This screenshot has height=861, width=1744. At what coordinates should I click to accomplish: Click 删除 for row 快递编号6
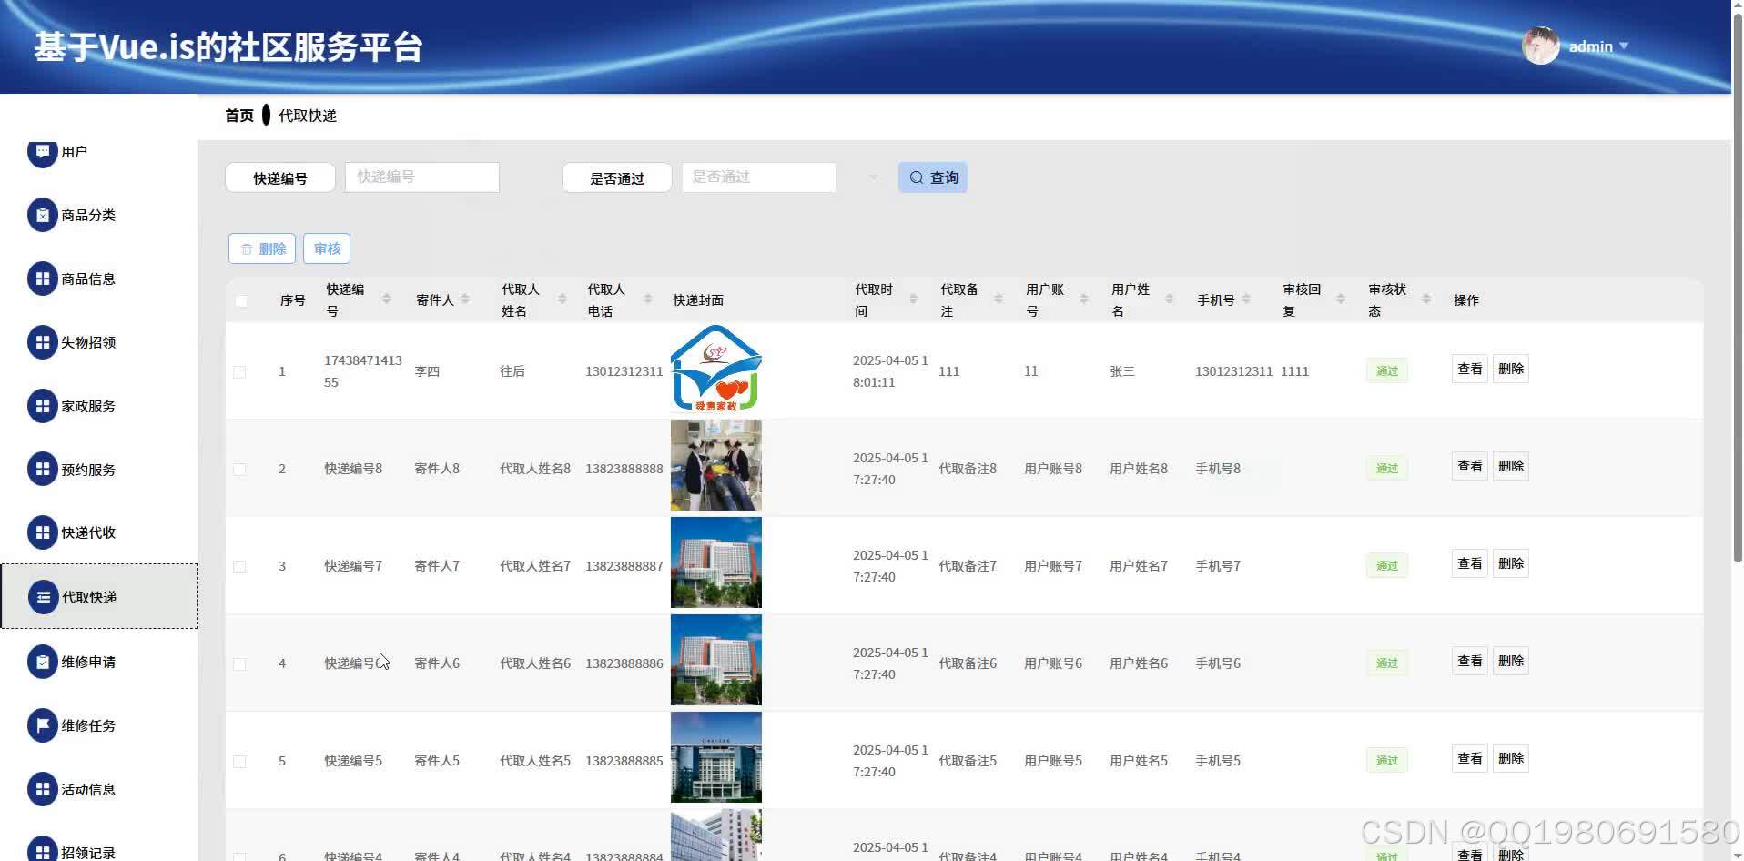[x=1511, y=661]
